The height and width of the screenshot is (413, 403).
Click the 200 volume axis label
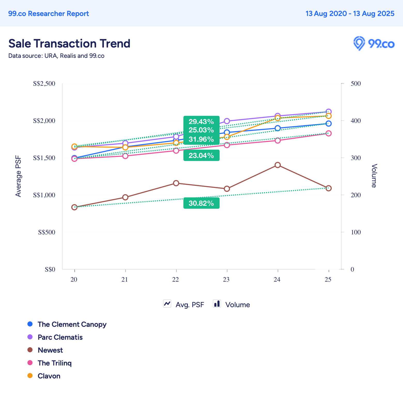[x=356, y=195]
